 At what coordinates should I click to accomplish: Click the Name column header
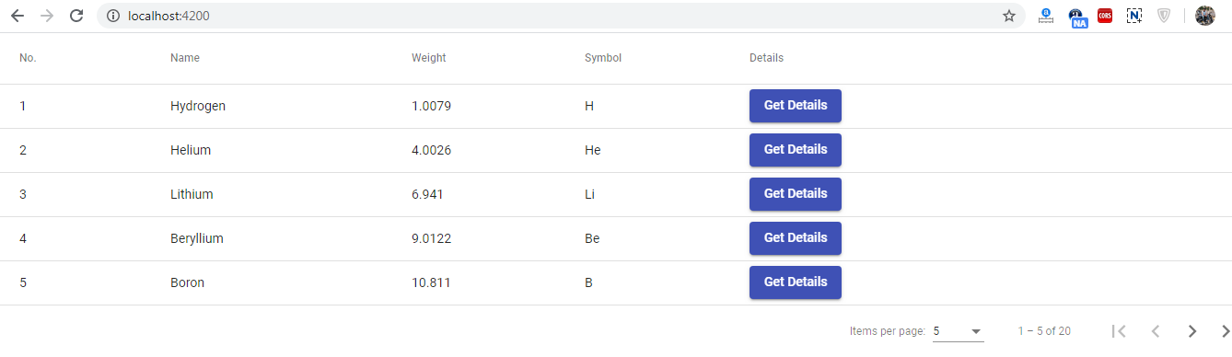click(x=185, y=58)
